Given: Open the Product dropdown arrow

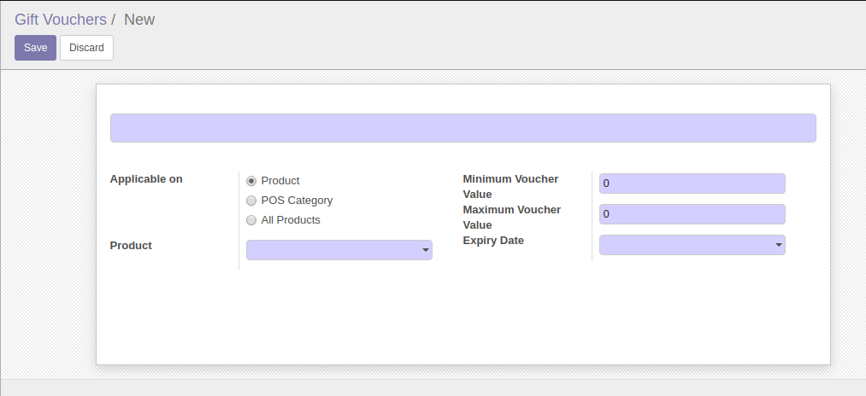Looking at the screenshot, I should [425, 250].
